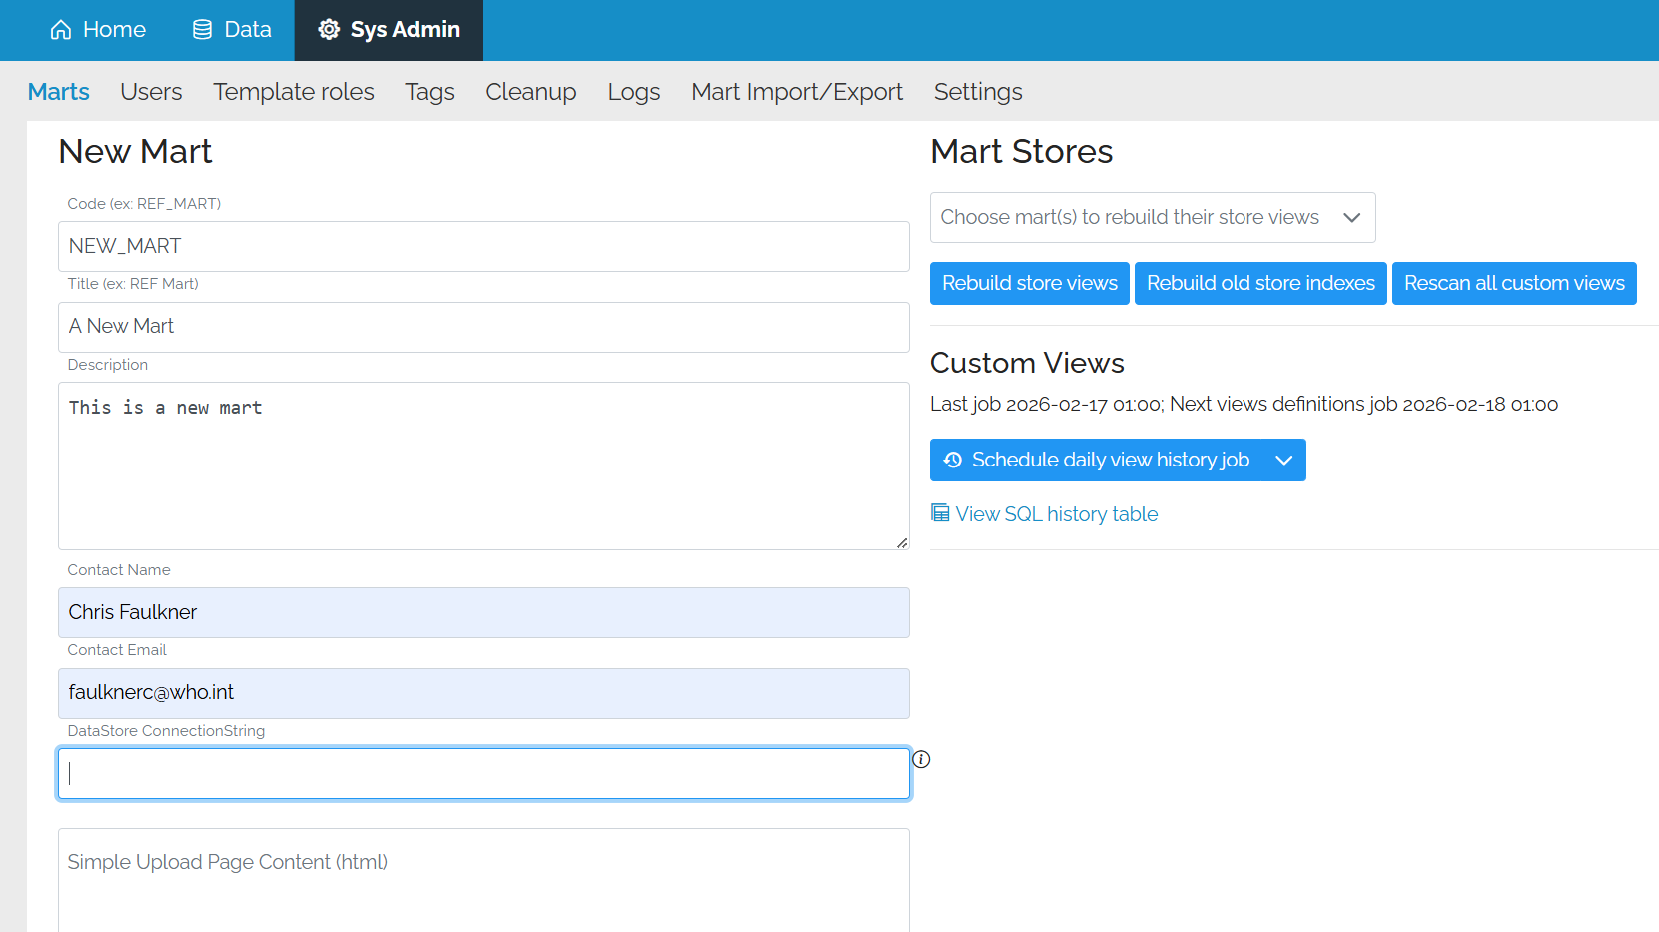This screenshot has height=932, width=1659.
Task: Click Rebuild store views
Action: [x=1029, y=283]
